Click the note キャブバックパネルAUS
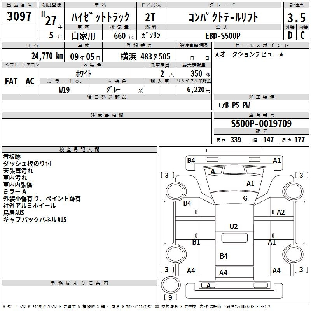The image size is (311, 311). pos(35,220)
